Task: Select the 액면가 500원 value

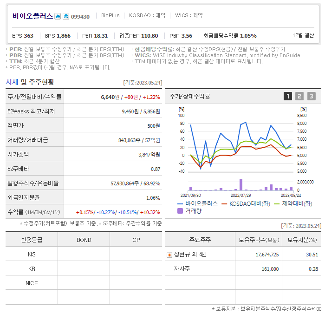Action: click(154, 126)
